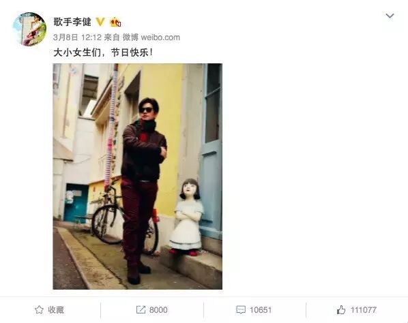Click the comment bubble icon

pos(241,310)
